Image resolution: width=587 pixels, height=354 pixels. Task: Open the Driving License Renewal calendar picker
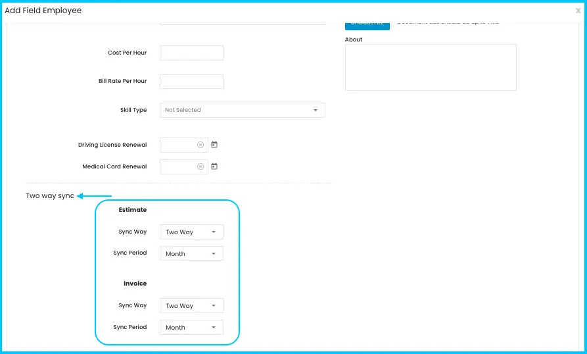tap(214, 145)
